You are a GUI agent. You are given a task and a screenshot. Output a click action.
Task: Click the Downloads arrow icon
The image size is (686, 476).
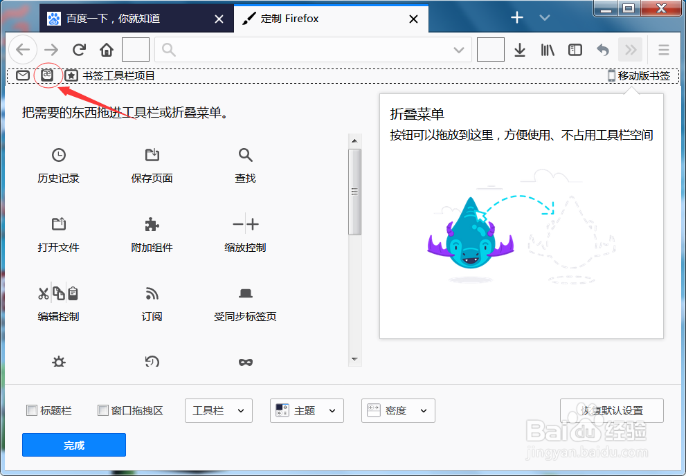(x=520, y=50)
